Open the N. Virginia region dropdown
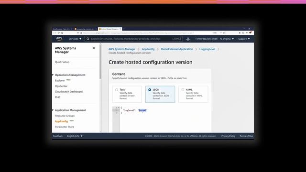Image resolution: width=306 pixels, height=172 pixels. coord(227,39)
